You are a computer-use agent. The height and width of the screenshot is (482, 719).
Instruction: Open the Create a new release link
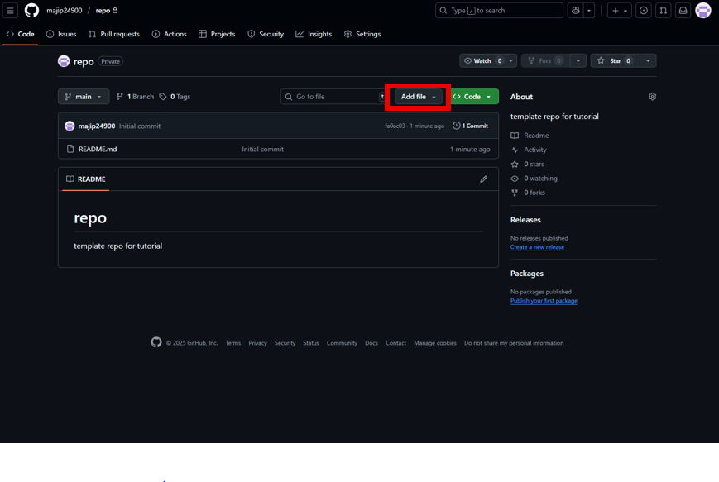(537, 246)
